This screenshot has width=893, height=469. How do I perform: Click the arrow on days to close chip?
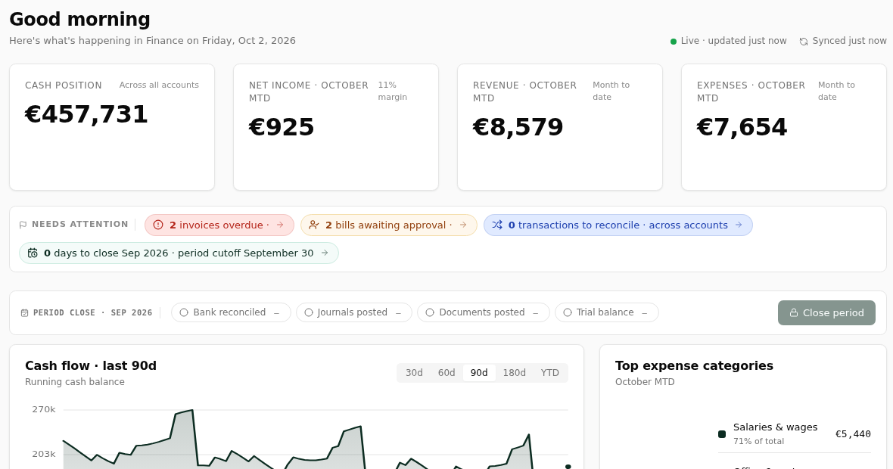(x=325, y=253)
